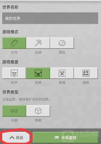Viewport: 101px width, 144px height.
Task: Click the controller icon on start button
Action: tap(57, 138)
